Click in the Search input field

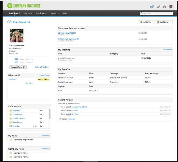point(156,13)
